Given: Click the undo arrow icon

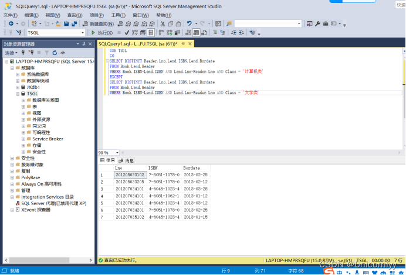Looking at the screenshot, I should coord(190,24).
